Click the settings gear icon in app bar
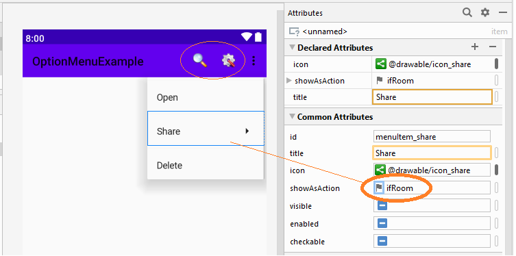Image resolution: width=516 pixels, height=256 pixels. 228,60
